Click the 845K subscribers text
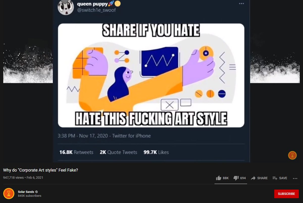Screen dimensions: 303x203 tap(30, 196)
